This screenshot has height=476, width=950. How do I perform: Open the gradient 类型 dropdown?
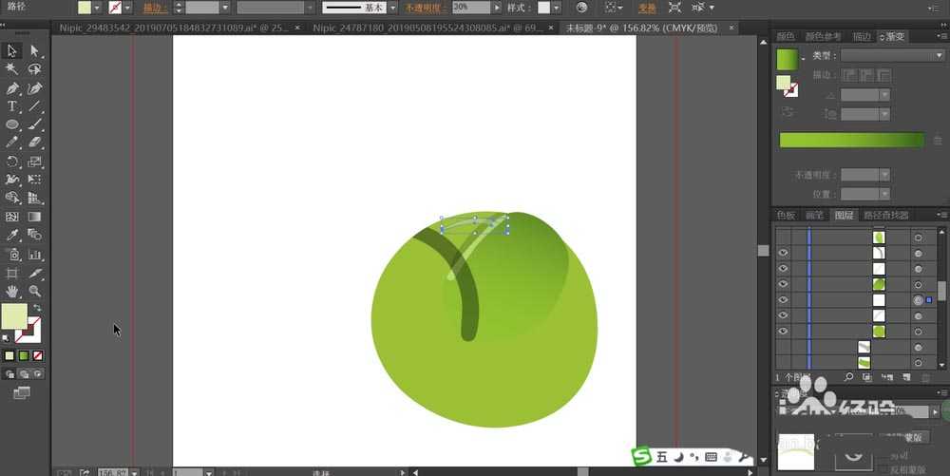[x=891, y=55]
